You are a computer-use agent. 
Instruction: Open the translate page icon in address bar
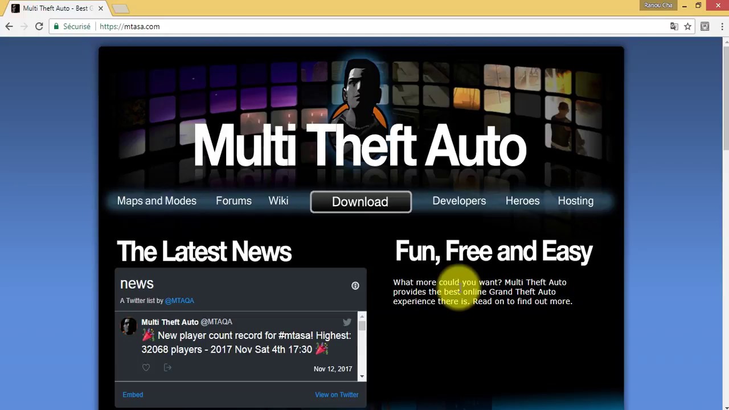point(674,26)
